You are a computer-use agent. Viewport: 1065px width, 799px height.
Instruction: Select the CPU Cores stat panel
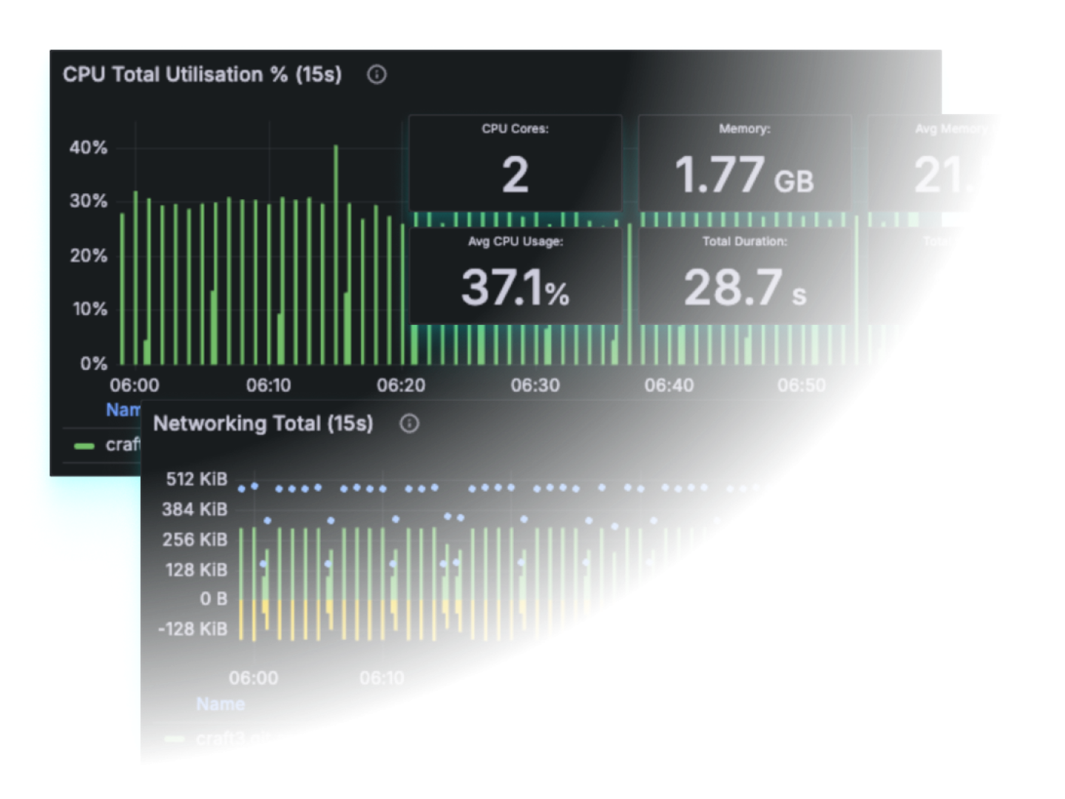515,163
